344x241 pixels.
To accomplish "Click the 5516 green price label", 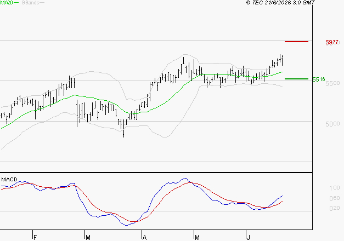I will (x=319, y=79).
